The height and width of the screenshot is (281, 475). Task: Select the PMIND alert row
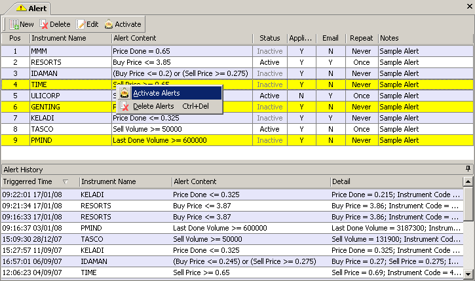point(237,140)
